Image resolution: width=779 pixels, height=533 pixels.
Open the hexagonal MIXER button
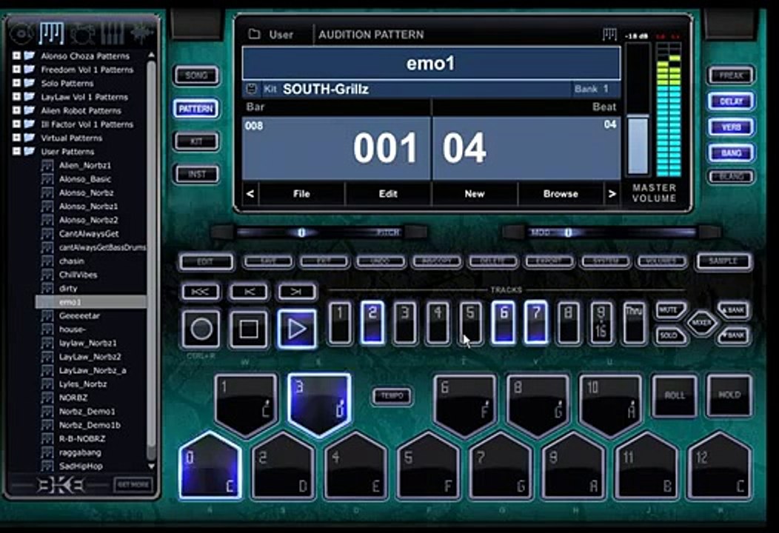click(x=701, y=323)
